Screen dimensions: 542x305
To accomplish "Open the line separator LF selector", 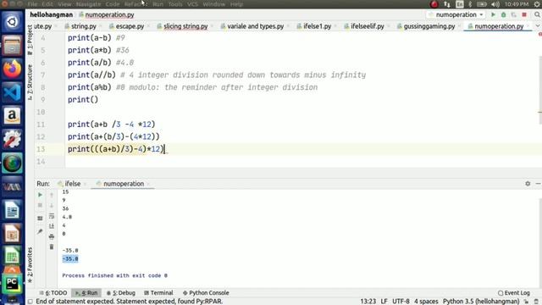I will 384,302.
